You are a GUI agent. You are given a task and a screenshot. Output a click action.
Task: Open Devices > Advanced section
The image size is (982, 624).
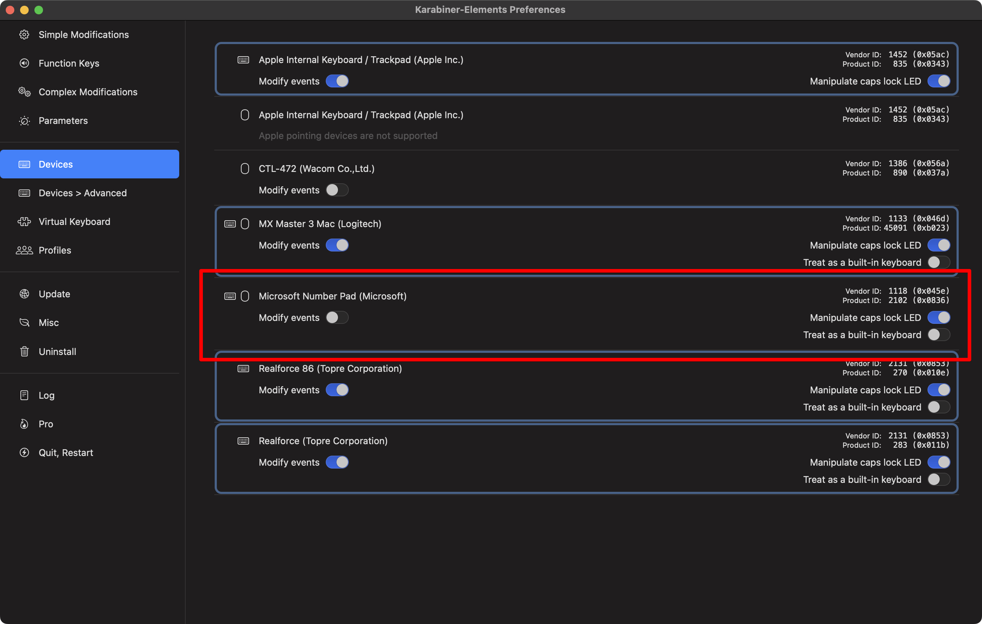82,193
